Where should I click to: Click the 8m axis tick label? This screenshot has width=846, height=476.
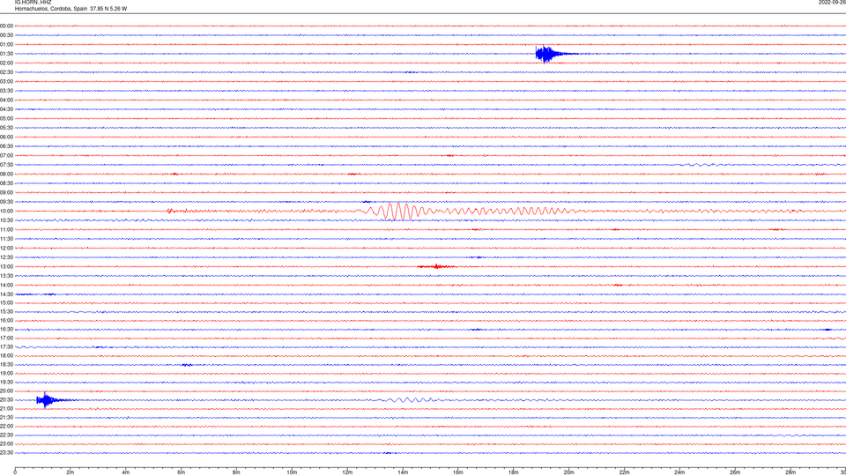tap(236, 472)
